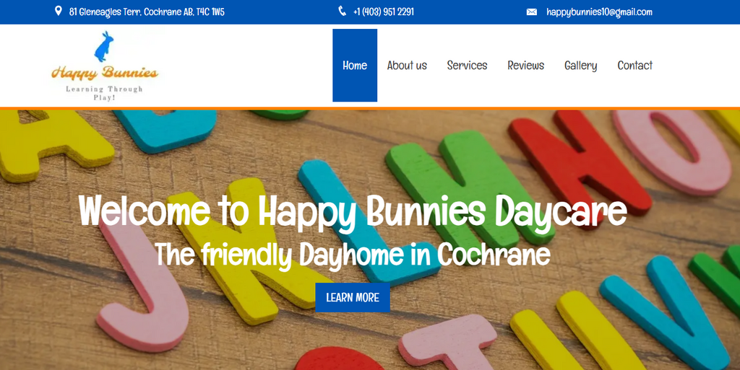Screen dimensions: 740x370
Task: Click the envelope email icon
Action: [x=532, y=12]
